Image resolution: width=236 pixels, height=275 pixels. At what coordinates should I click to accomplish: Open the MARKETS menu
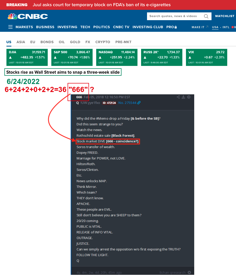[x=24, y=27]
